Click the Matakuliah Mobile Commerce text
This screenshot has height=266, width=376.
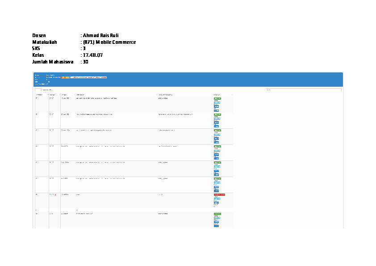pyautogui.click(x=109, y=42)
